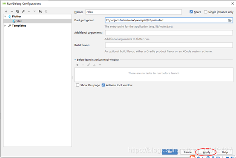This screenshot has width=236, height=158.
Task: Collapse Before launch section triangle
Action: 75,59
